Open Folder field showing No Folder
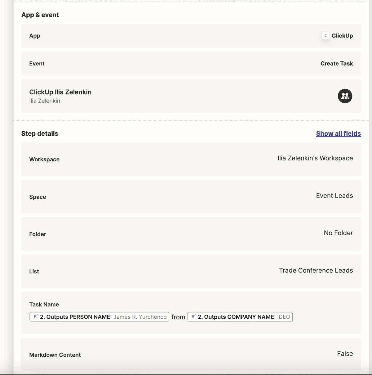372x375 pixels. (x=191, y=234)
